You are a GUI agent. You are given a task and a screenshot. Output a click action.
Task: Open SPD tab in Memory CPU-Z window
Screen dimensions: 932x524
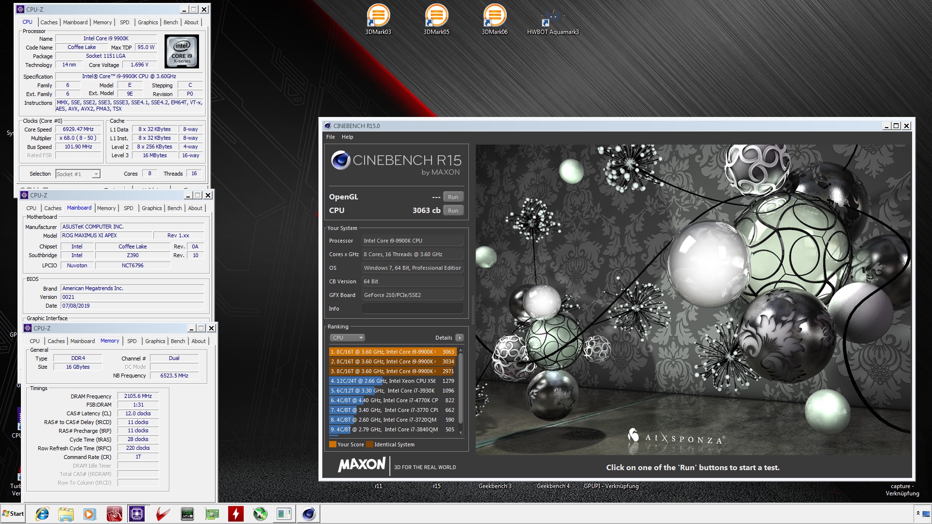pos(132,341)
